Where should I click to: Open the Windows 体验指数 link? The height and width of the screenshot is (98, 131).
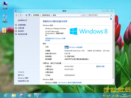(x=76, y=47)
